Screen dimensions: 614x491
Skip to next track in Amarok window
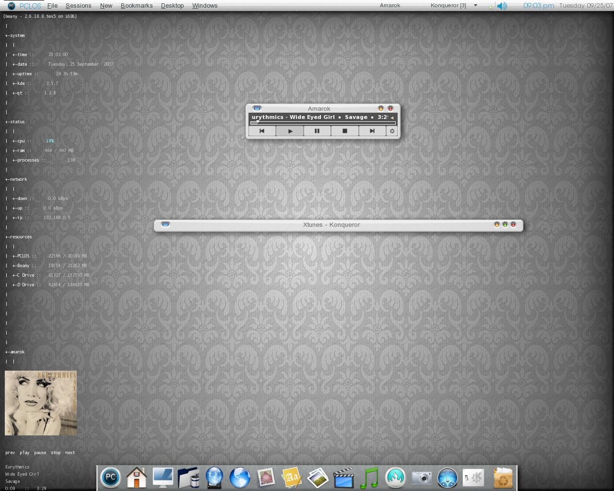pos(372,131)
